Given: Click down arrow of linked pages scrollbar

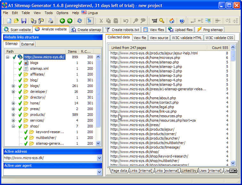Looking at the screenshot, I should coord(233,163).
